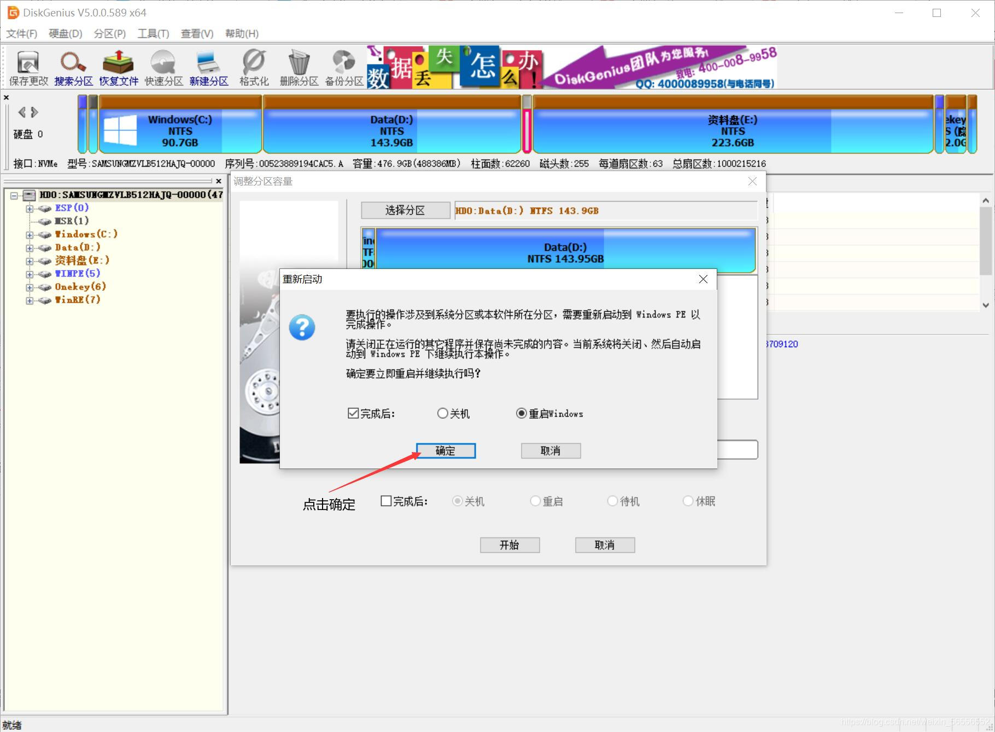Collapse the HD0 SAMSUNG disk tree node

(x=14, y=195)
